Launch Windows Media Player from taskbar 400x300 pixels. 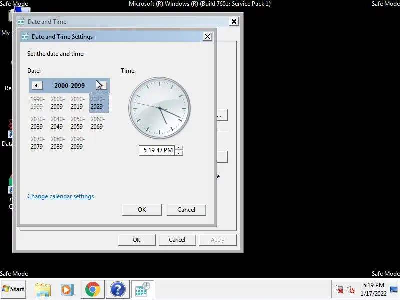(67, 290)
